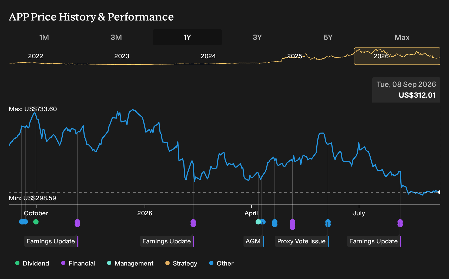Click the July axis label
Screen dimensions: 449x279
point(359,213)
